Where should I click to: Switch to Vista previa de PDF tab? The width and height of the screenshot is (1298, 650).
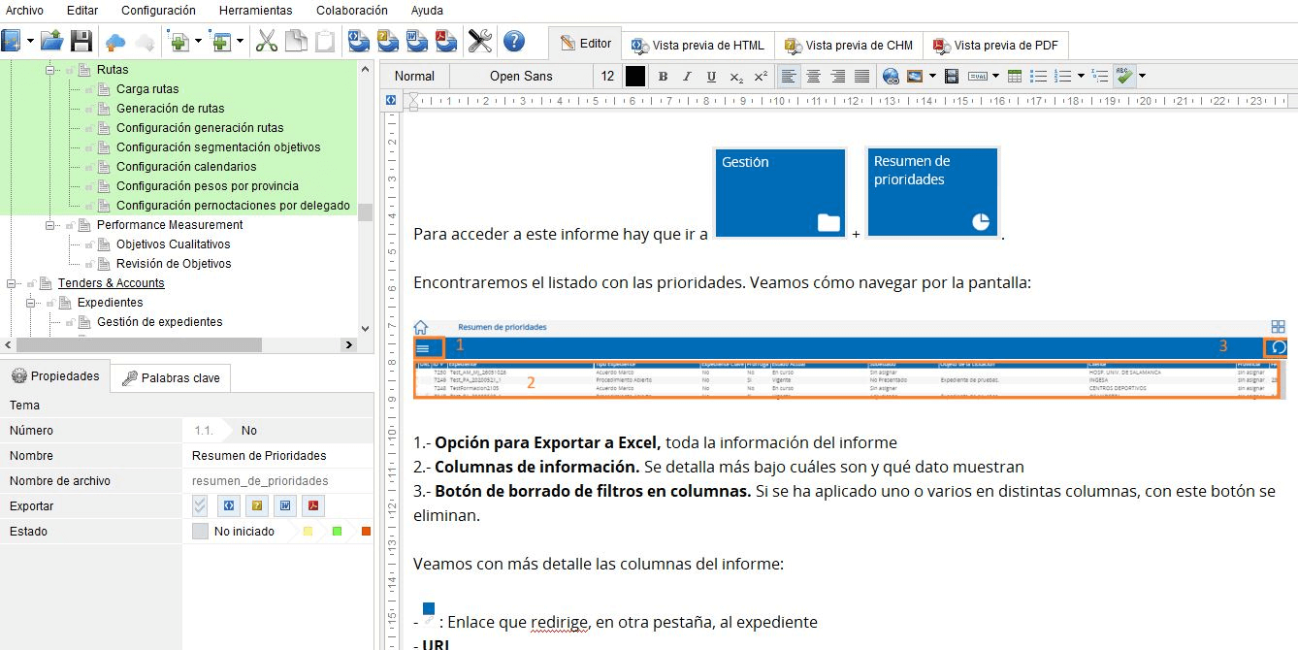pyautogui.click(x=995, y=46)
